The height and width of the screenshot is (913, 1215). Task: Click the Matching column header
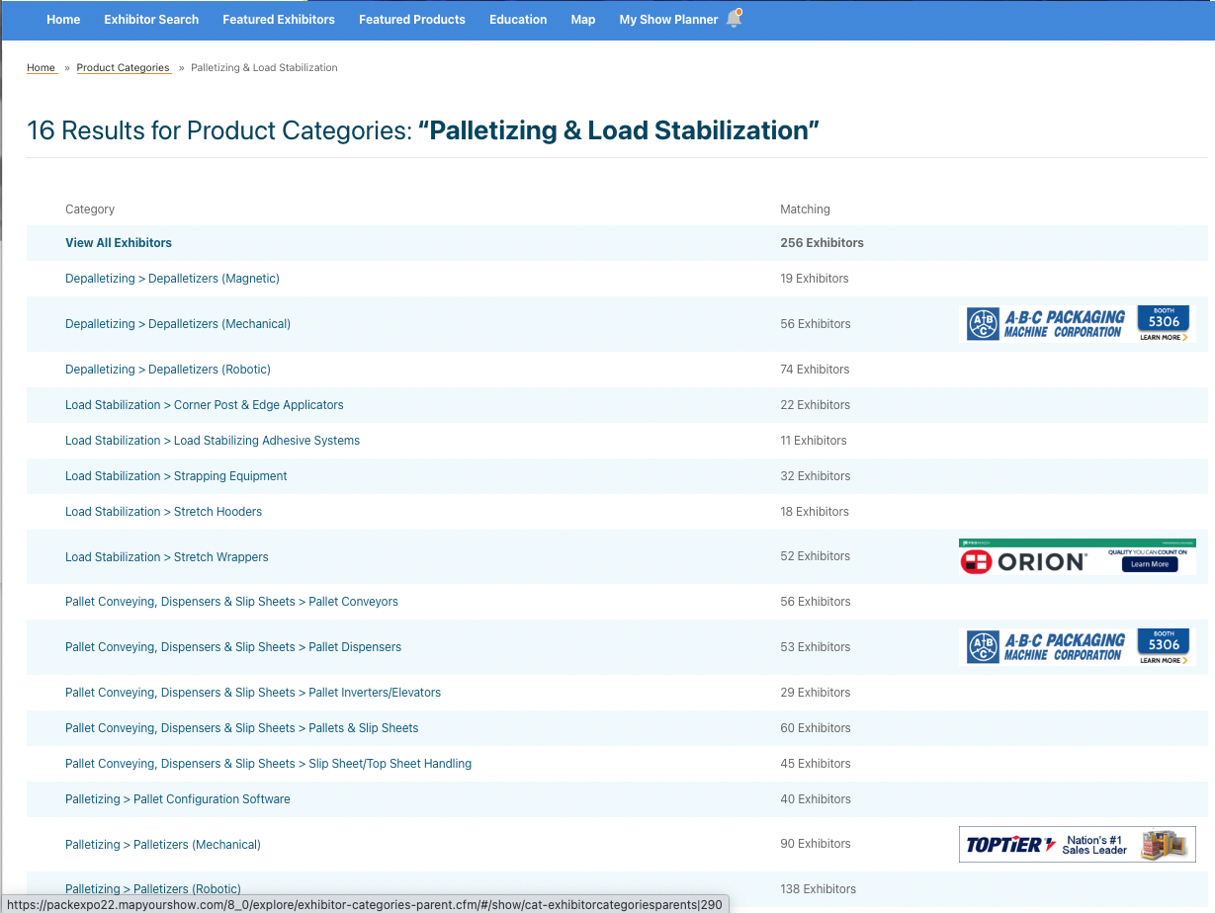tap(805, 208)
